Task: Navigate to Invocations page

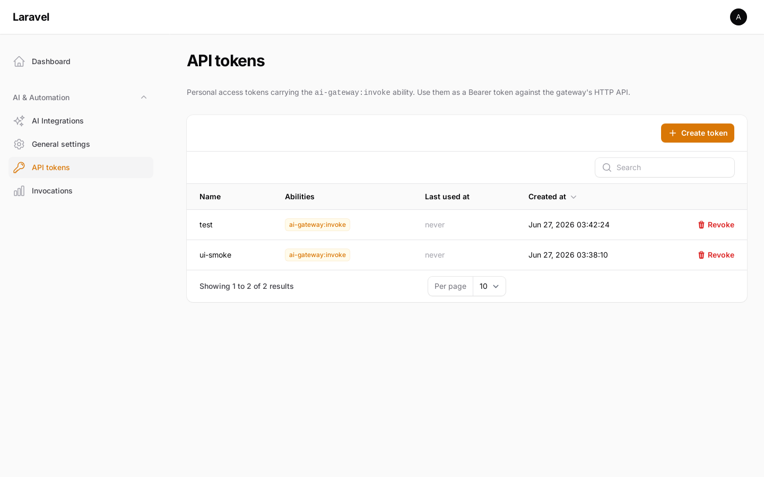Action: [x=81, y=191]
